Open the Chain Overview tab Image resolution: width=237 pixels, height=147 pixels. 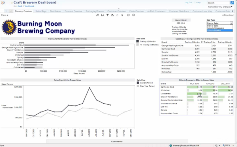[x=136, y=11]
